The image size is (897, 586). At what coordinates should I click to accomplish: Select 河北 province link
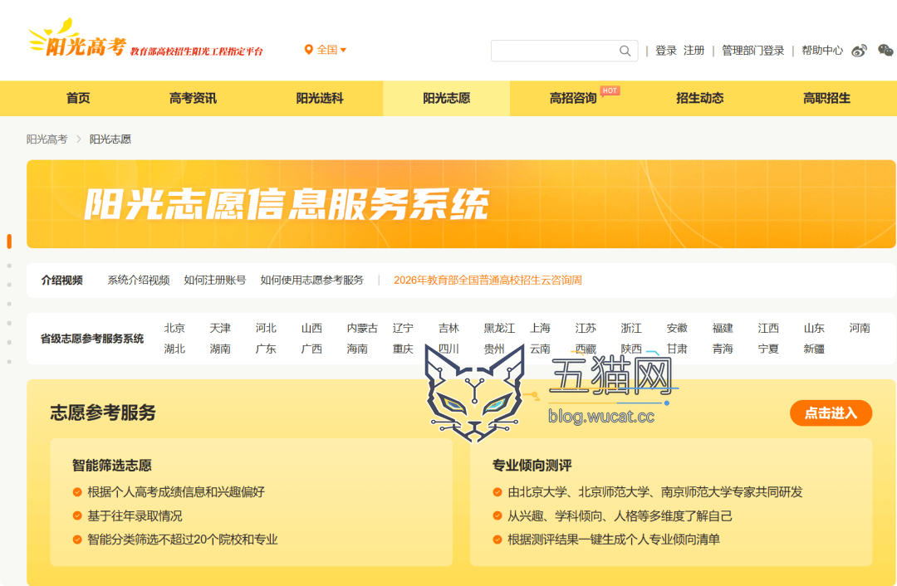(x=266, y=328)
